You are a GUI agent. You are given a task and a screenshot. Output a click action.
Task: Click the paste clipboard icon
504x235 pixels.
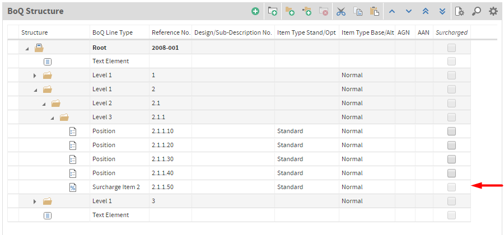tap(375, 12)
